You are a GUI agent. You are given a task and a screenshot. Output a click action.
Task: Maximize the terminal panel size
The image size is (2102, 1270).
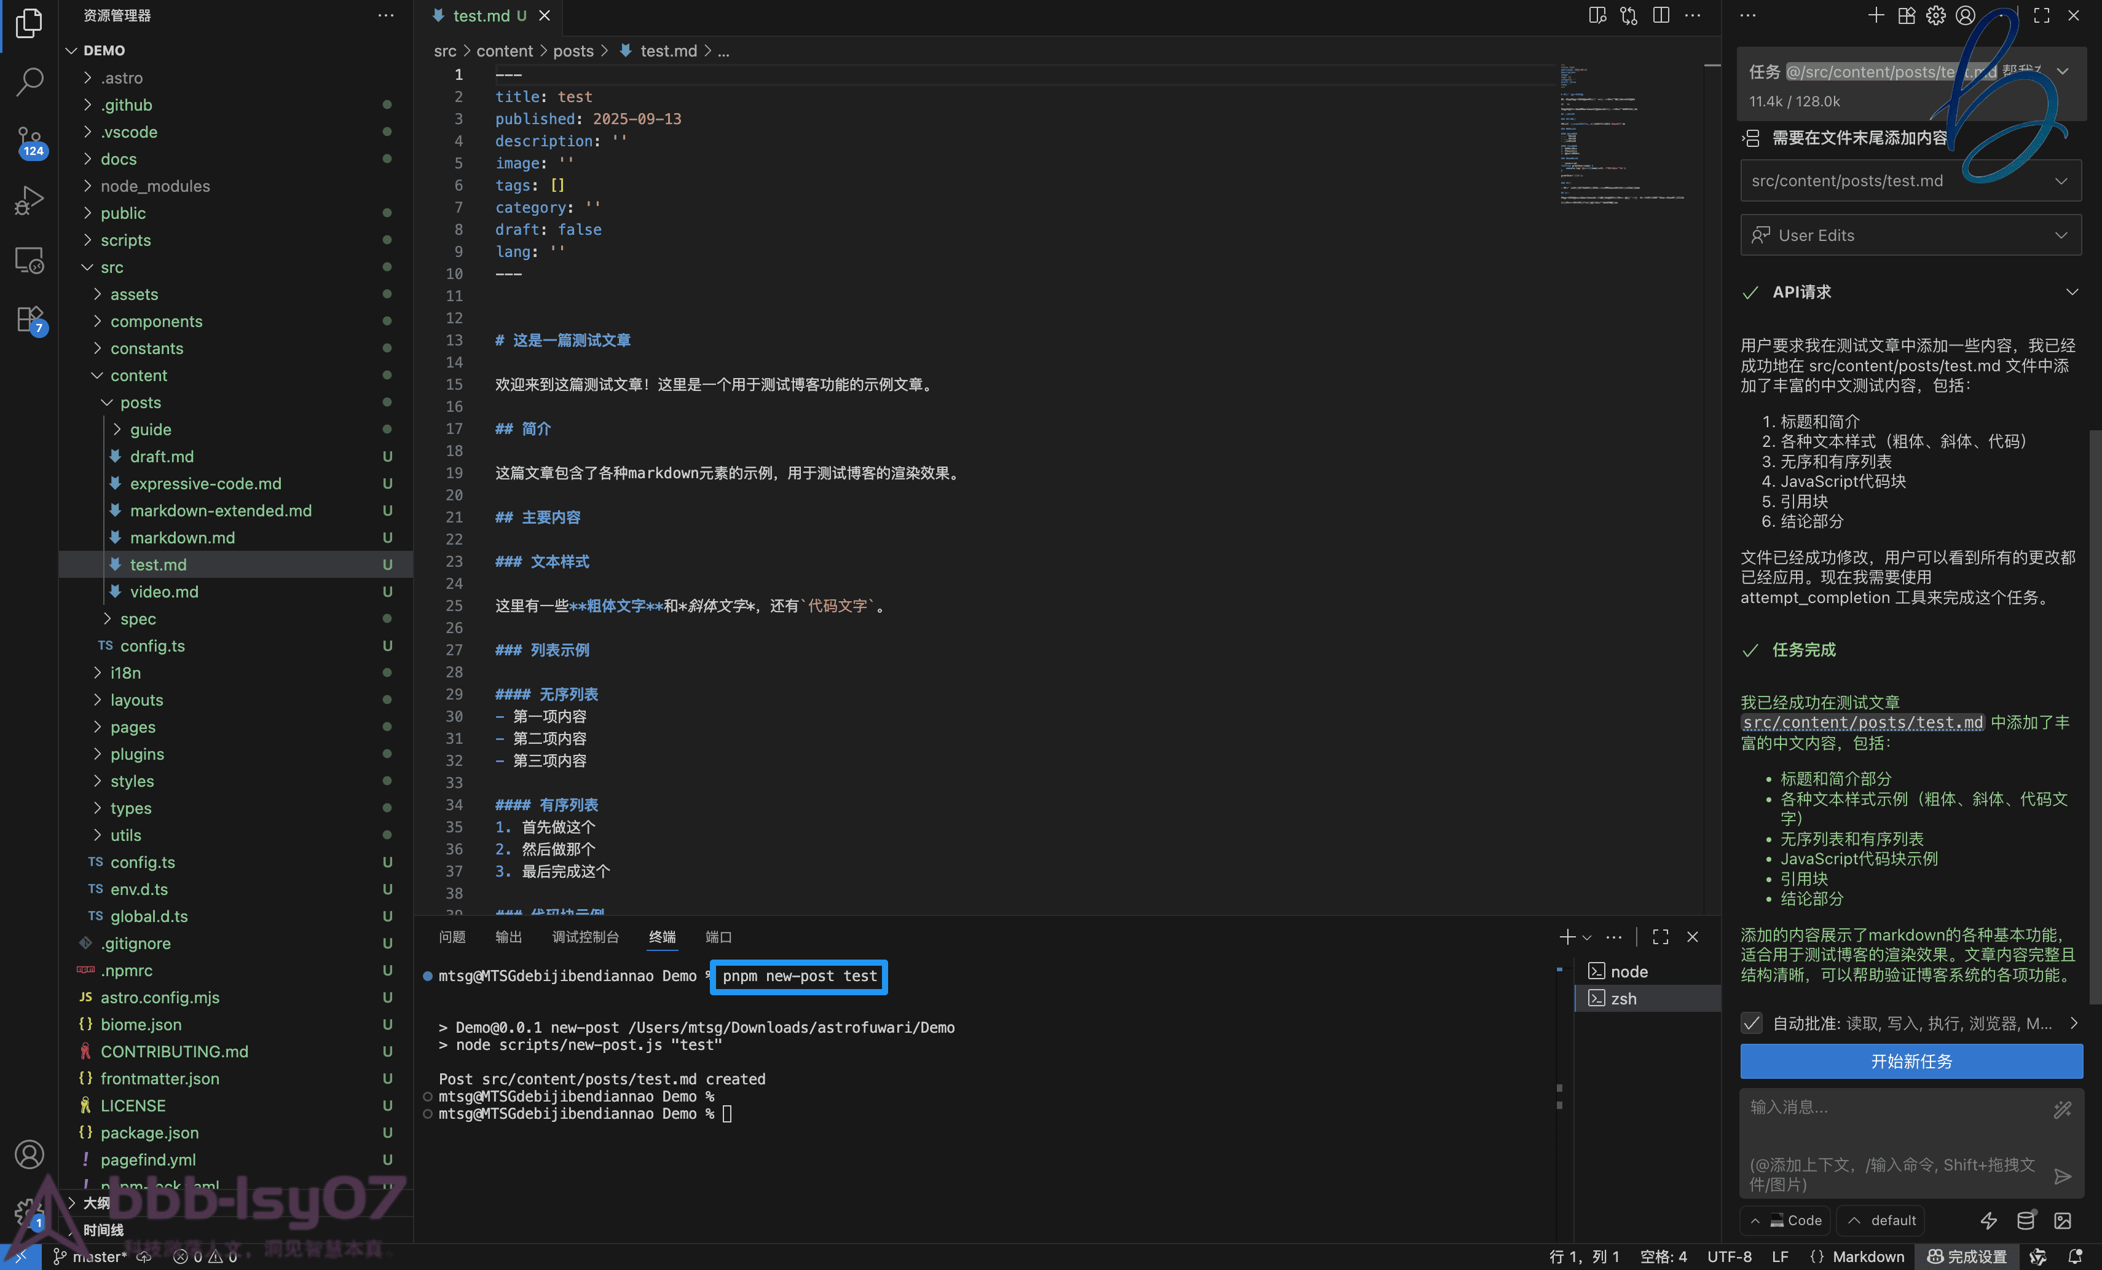[1660, 936]
